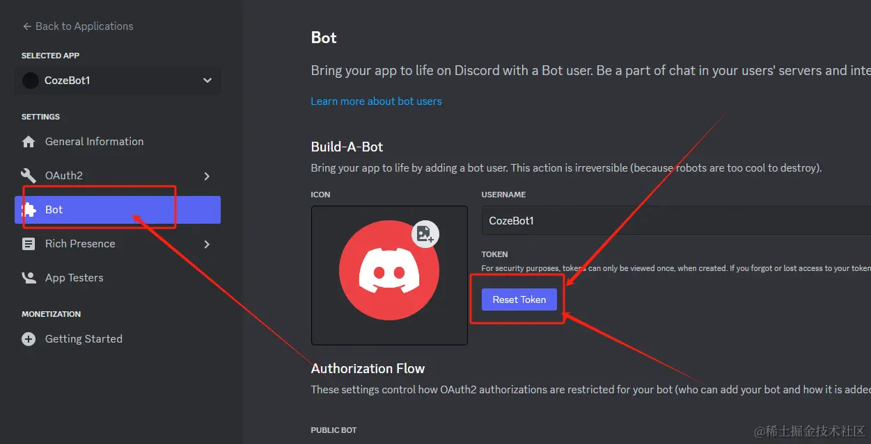
Task: Open the Rich Presence page
Action: (118, 244)
